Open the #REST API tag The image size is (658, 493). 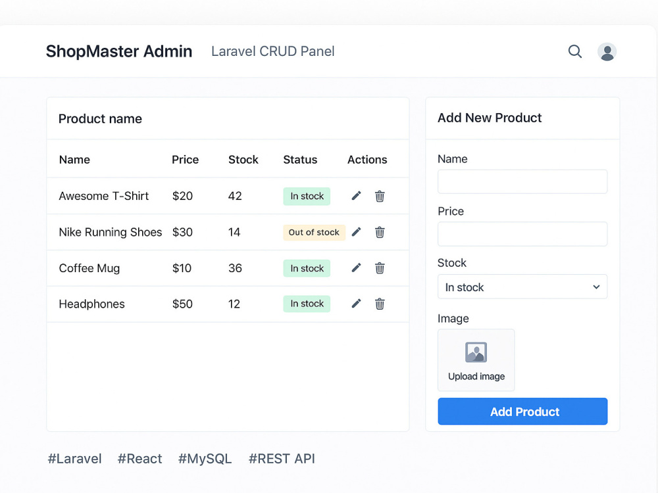pyautogui.click(x=282, y=459)
